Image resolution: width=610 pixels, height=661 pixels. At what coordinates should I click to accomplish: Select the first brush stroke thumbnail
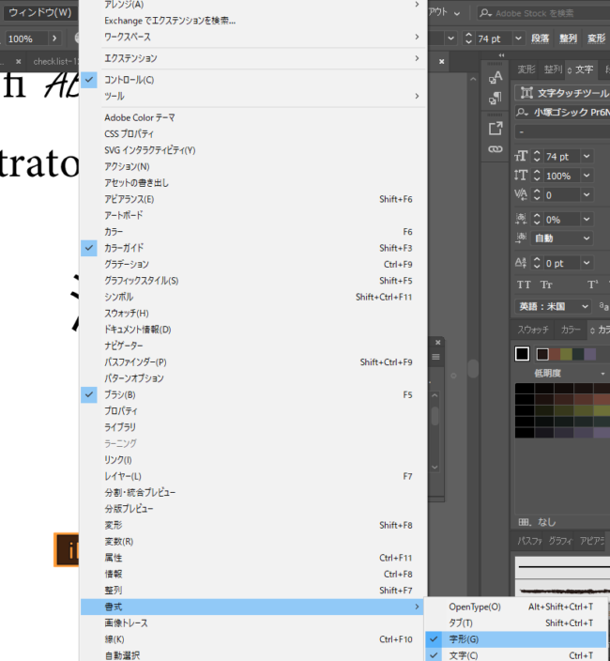pos(563,567)
